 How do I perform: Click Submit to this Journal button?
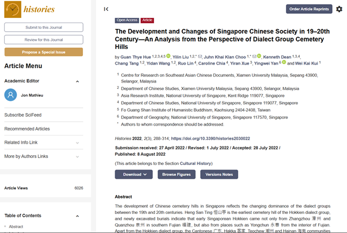point(44,27)
